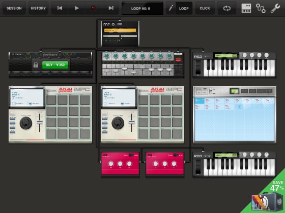Flip the switch on left 3Q pedal
This screenshot has width=285, height=213.
point(131,155)
